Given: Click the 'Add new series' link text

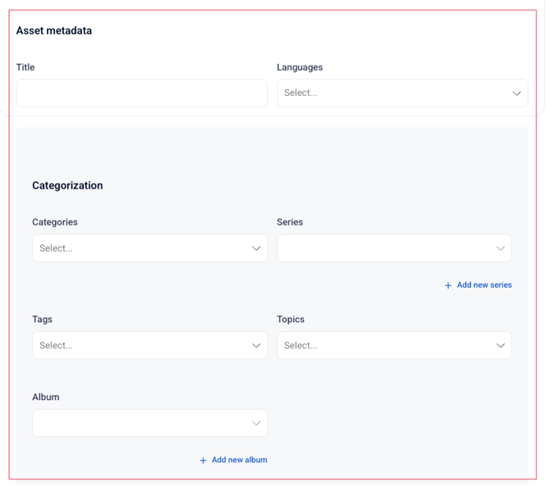Looking at the screenshot, I should pos(483,285).
